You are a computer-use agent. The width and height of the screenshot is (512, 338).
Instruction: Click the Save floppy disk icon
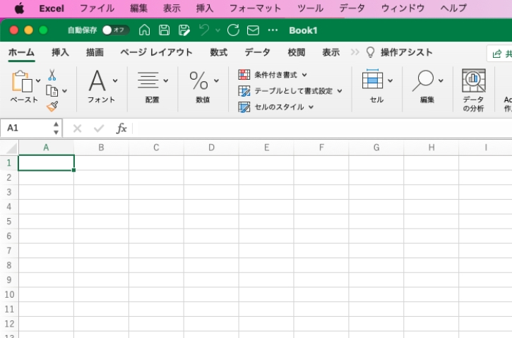click(x=164, y=30)
